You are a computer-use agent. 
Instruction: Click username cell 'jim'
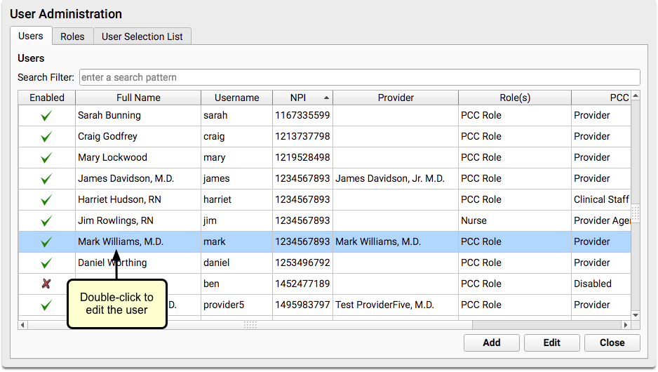tap(236, 220)
